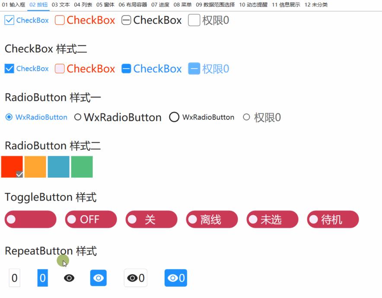Click the white eye-with-zero repeat button

coord(136,278)
